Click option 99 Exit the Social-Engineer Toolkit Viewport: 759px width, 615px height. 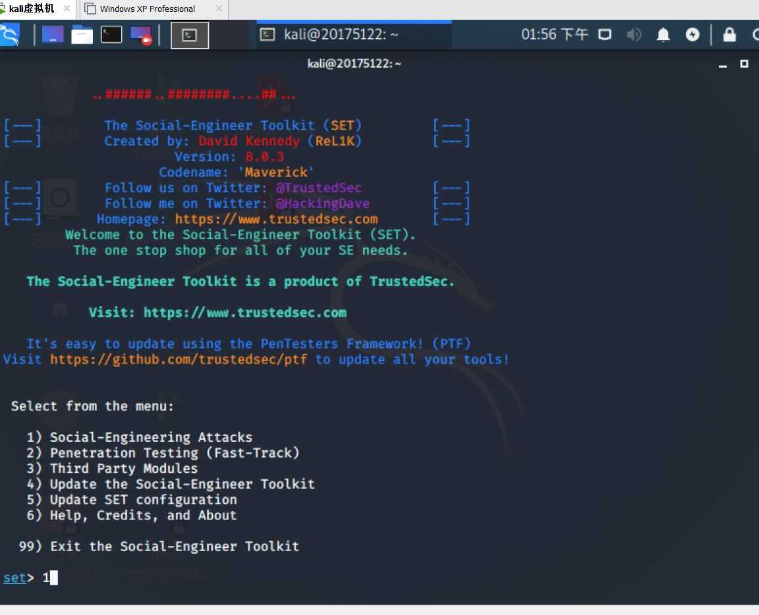pos(159,547)
